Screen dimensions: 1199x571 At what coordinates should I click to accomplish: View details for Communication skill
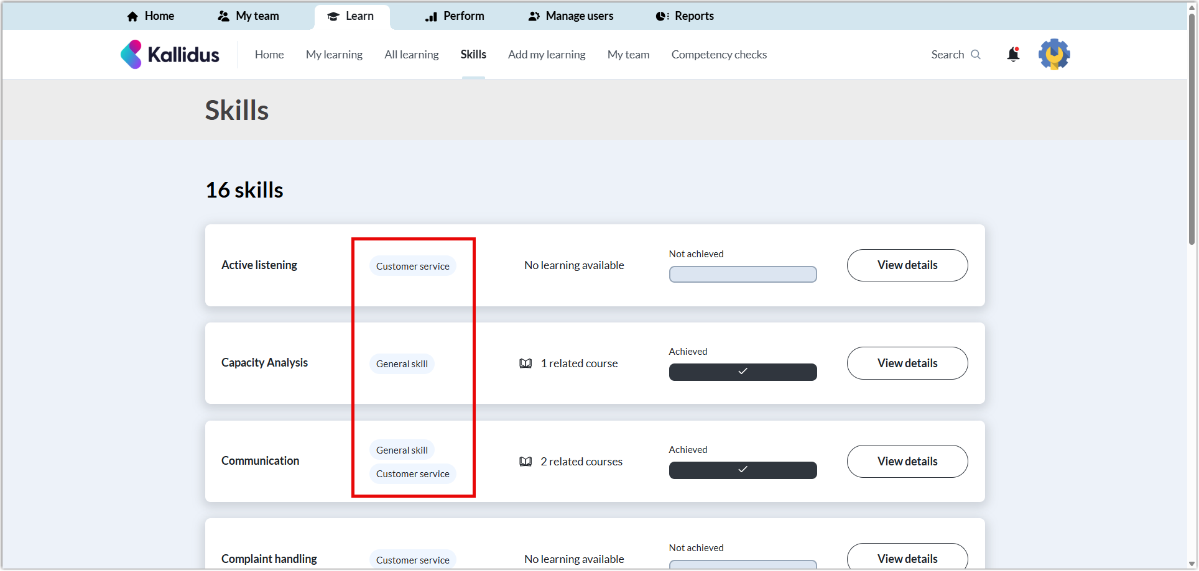tap(907, 462)
